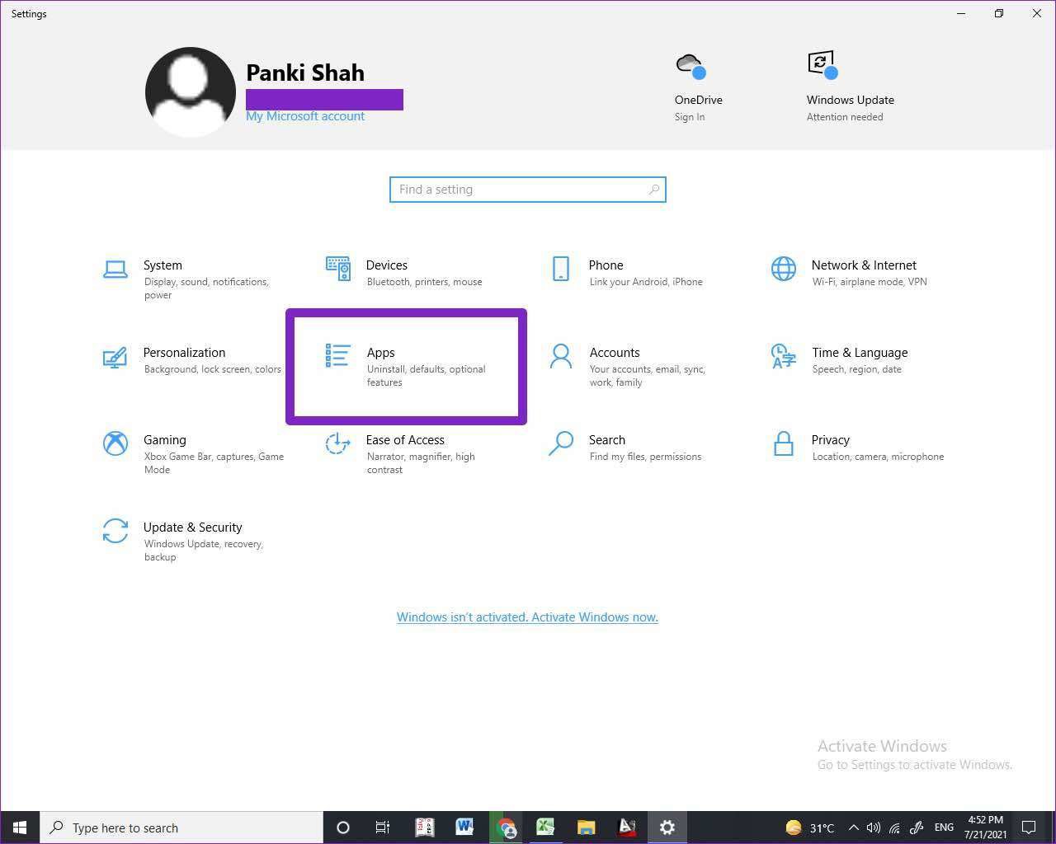Open the Privacy lock icon
The image size is (1056, 844).
tap(783, 443)
